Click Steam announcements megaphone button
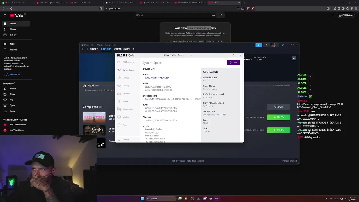This screenshot has width=359, height=202. (x=259, y=45)
